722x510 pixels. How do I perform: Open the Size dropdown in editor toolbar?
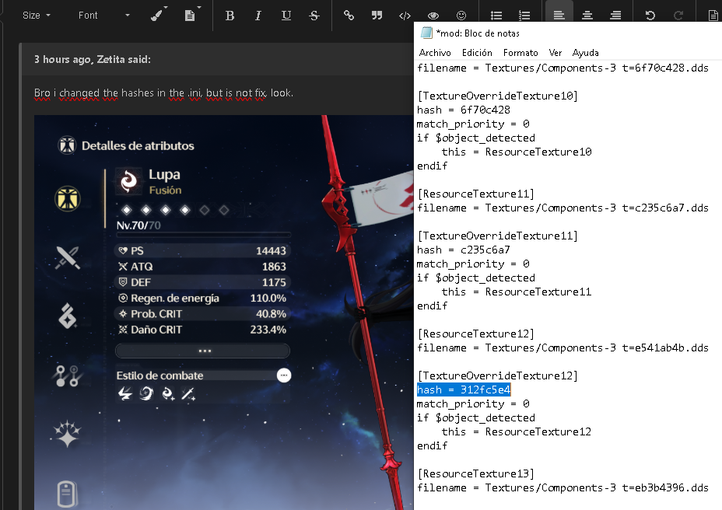point(36,16)
